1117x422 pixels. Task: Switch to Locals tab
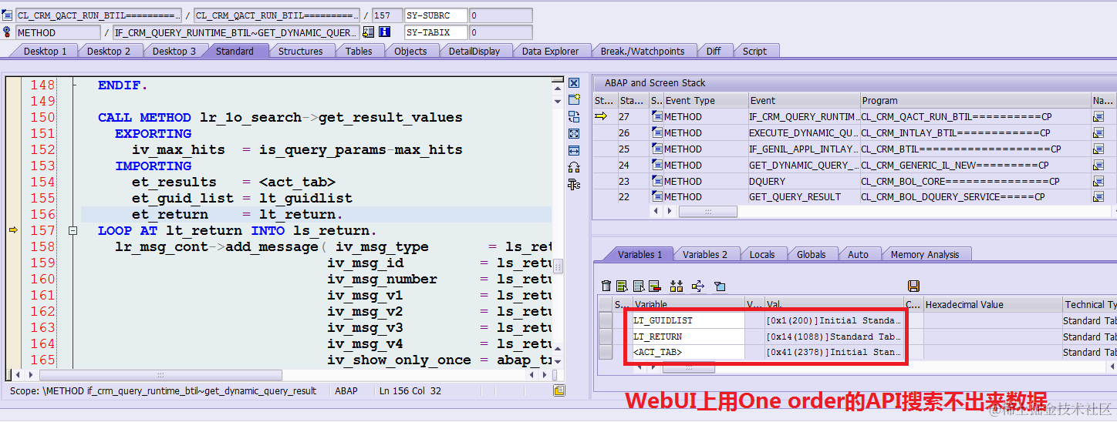(x=762, y=254)
